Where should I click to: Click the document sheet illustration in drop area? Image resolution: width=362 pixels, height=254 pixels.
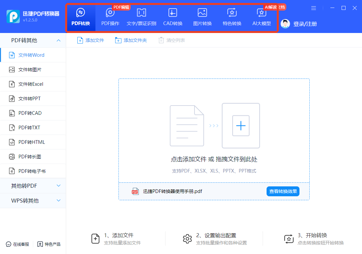pyautogui.click(x=187, y=126)
